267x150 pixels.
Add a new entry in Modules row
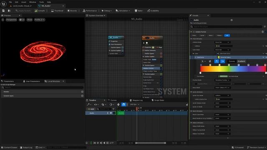(82, 92)
